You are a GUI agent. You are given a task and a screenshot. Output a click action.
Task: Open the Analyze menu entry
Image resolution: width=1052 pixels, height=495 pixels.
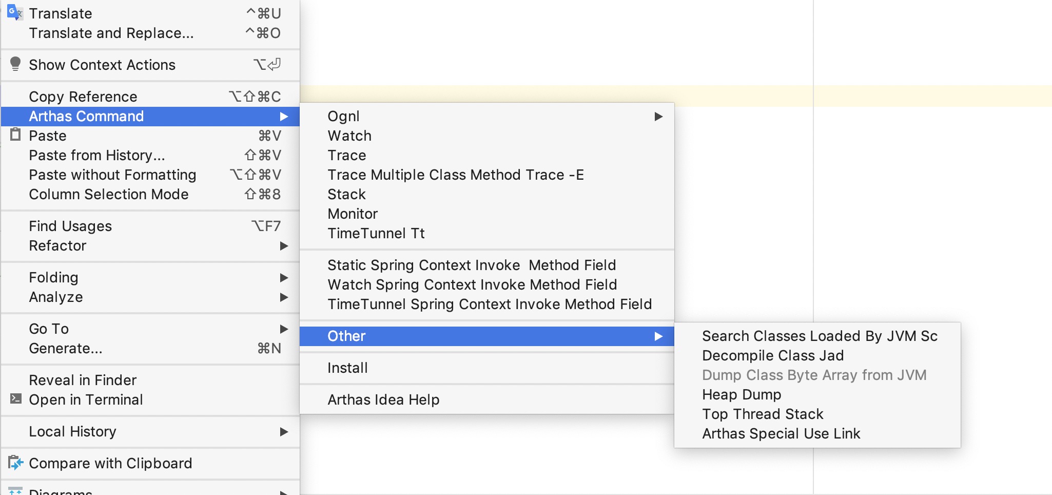pos(150,297)
